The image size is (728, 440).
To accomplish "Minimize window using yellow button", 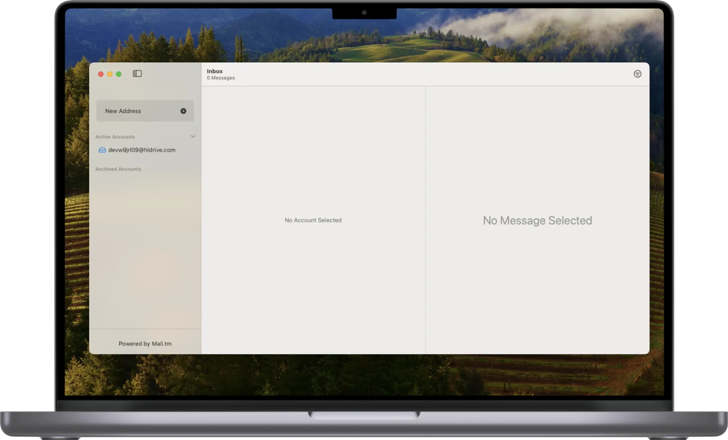I will (x=110, y=74).
